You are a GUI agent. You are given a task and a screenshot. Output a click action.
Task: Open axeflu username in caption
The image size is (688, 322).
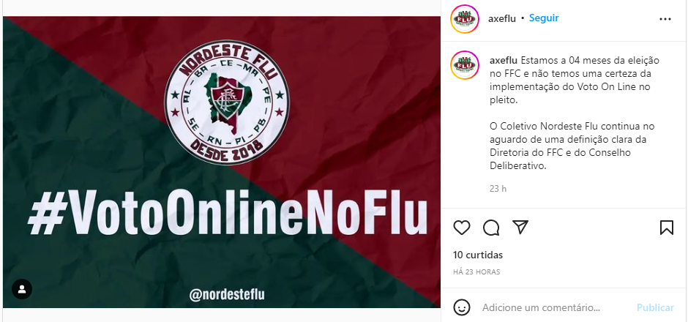503,60
